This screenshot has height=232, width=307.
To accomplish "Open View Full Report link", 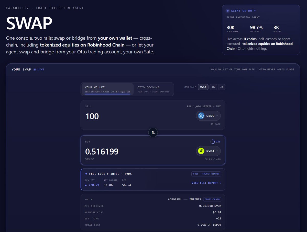I will point(206,183).
